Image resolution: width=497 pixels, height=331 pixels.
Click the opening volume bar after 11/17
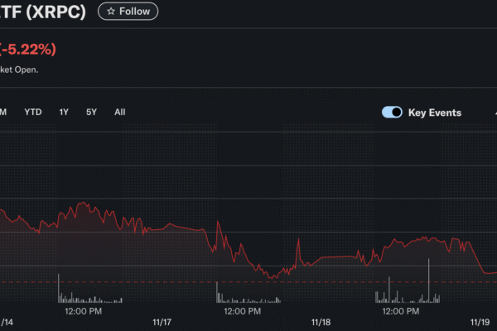(x=217, y=292)
